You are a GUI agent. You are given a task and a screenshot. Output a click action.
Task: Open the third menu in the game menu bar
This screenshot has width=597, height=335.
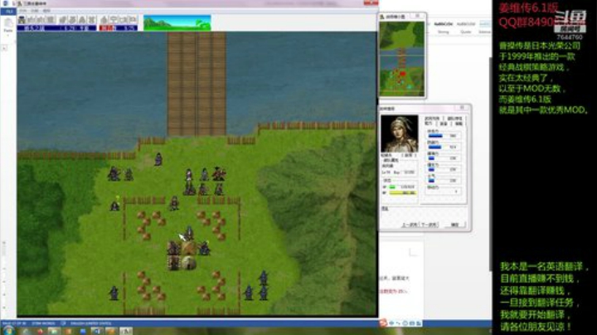coord(46,11)
